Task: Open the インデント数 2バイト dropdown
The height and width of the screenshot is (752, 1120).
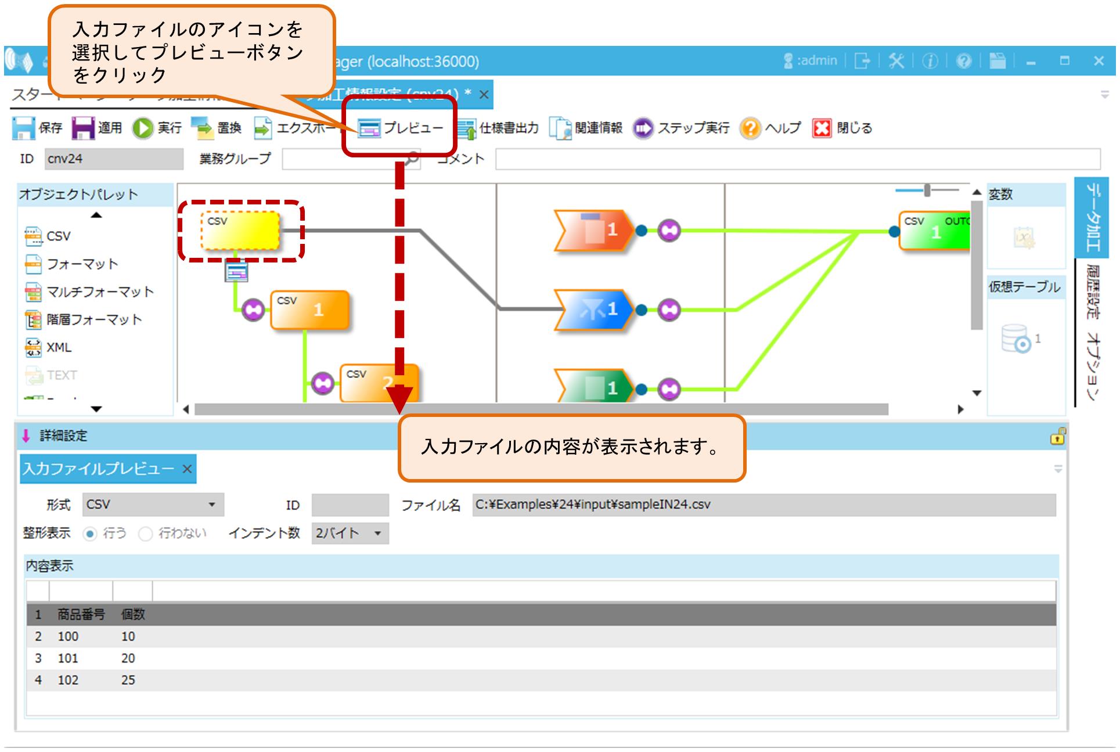Action: point(350,533)
